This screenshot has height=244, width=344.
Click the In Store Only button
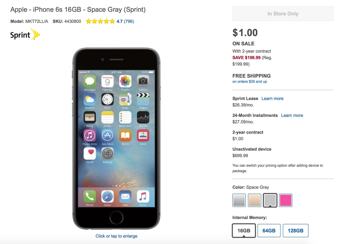click(x=283, y=14)
